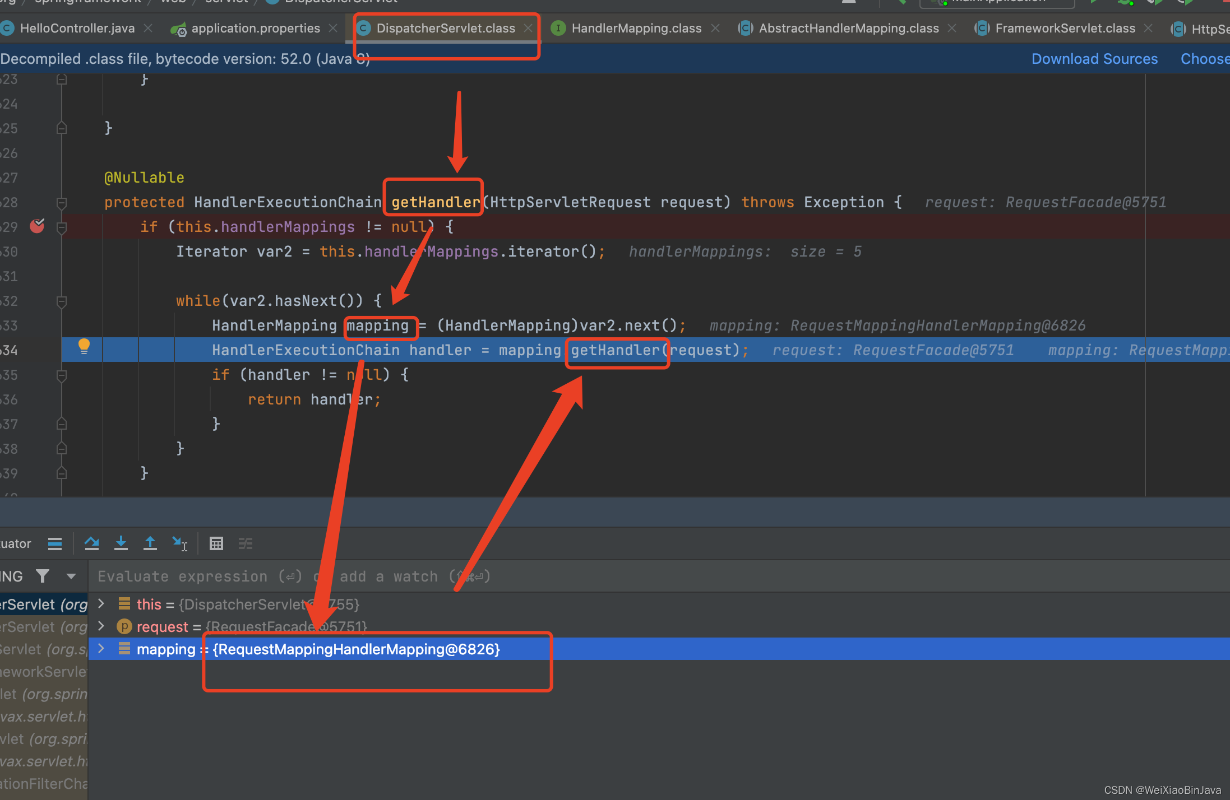The width and height of the screenshot is (1230, 800).
Task: Click the Download Sources link
Action: click(x=1094, y=59)
